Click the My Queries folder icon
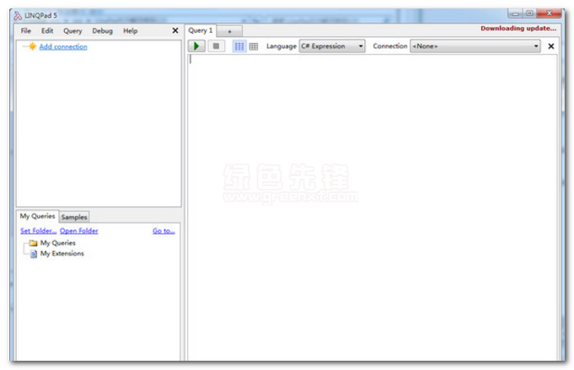The height and width of the screenshot is (370, 574). coord(33,243)
